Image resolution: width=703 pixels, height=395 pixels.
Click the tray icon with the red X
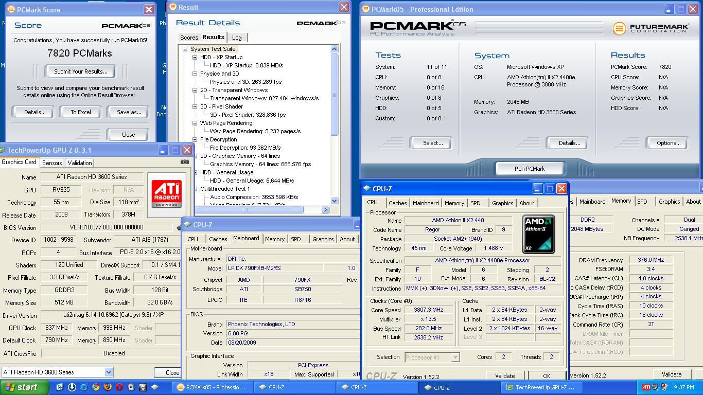(x=664, y=387)
